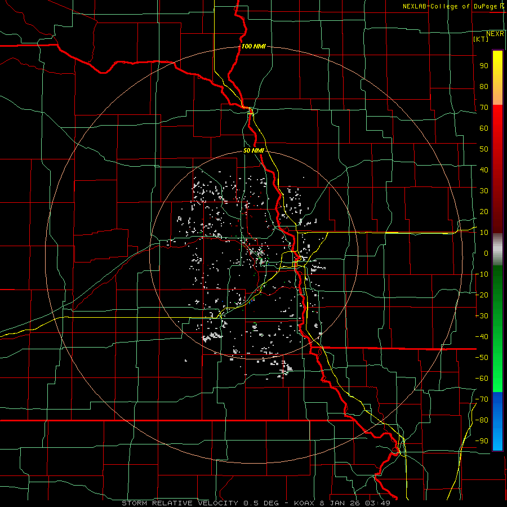
Task: Click the STORM RELATIVE VELOCITY caption text
Action: point(180,503)
